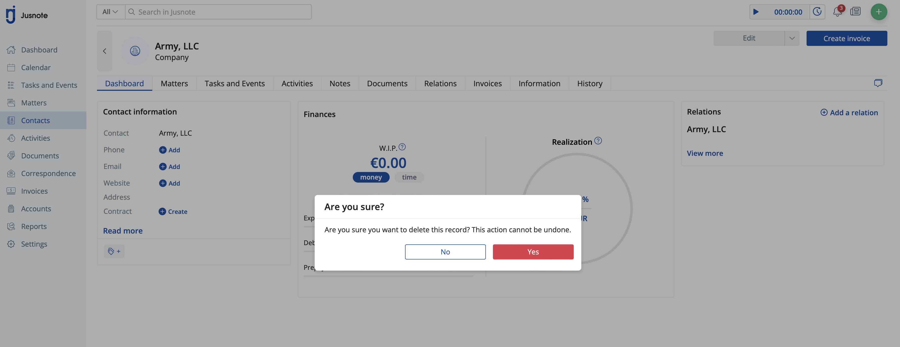900x347 pixels.
Task: Click the W.I.P. help question icon
Action: click(x=402, y=147)
